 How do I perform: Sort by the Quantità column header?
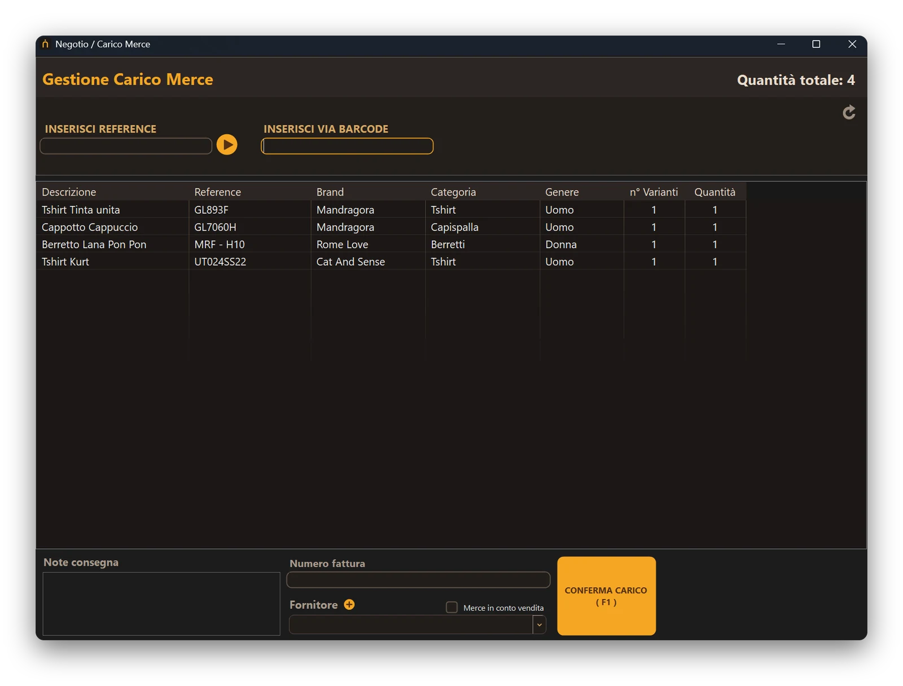click(x=715, y=192)
